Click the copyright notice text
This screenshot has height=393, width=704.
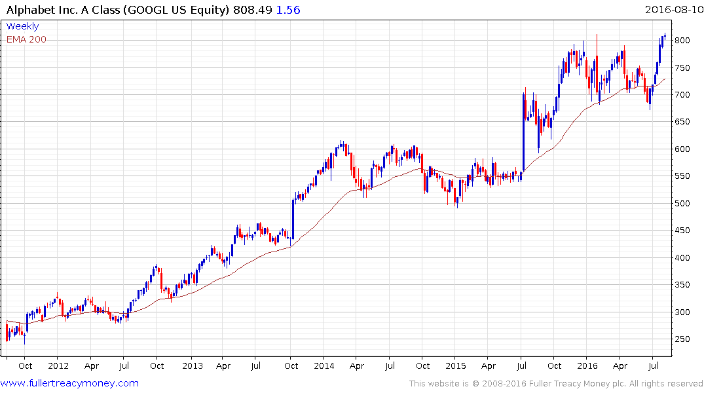[556, 384]
